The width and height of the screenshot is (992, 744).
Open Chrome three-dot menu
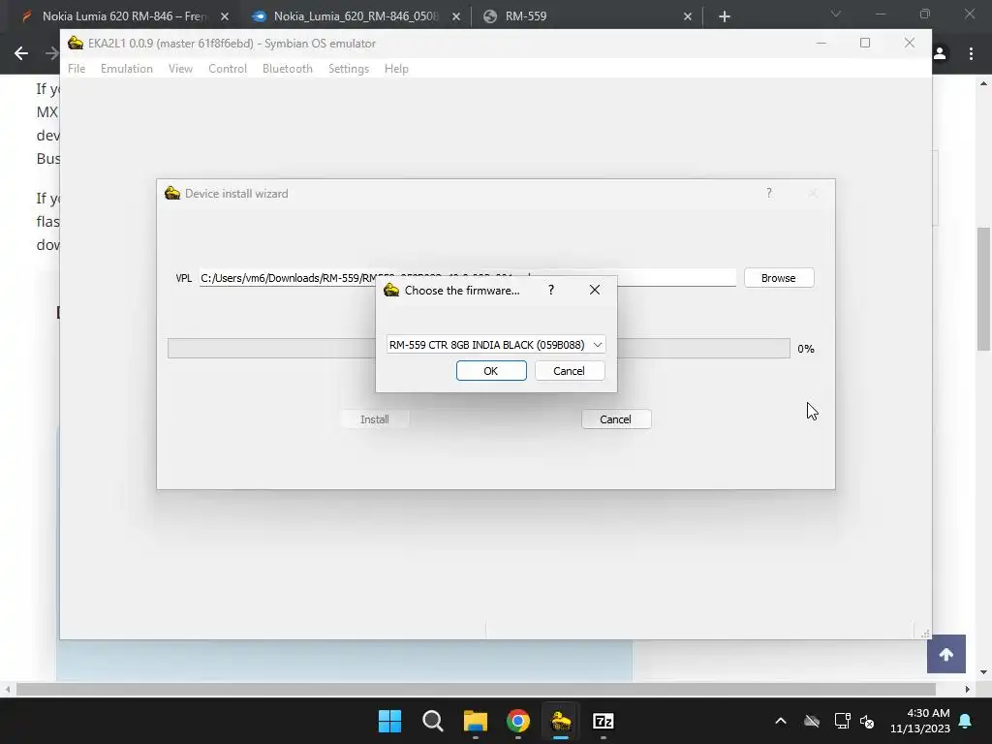click(971, 54)
